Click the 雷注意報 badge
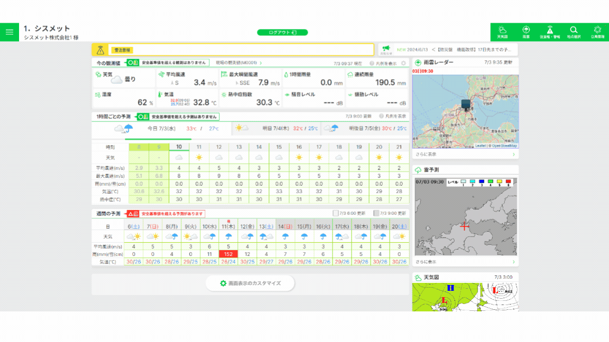This screenshot has height=342, width=609. click(x=122, y=50)
